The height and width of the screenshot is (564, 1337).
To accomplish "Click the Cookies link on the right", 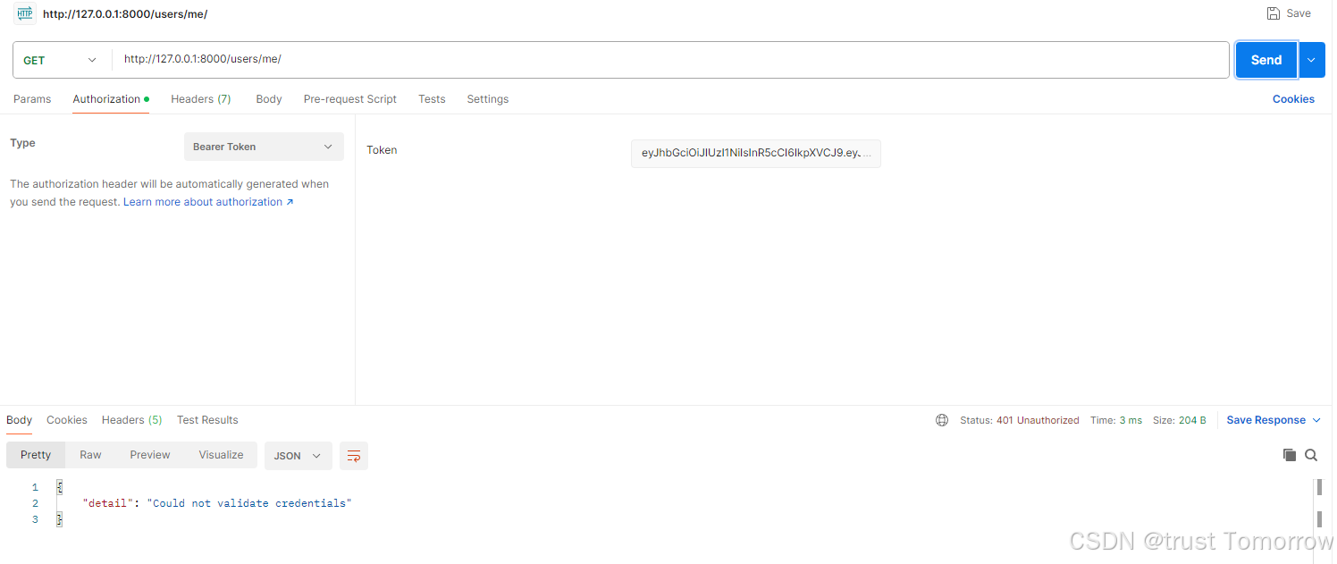I will point(1293,99).
